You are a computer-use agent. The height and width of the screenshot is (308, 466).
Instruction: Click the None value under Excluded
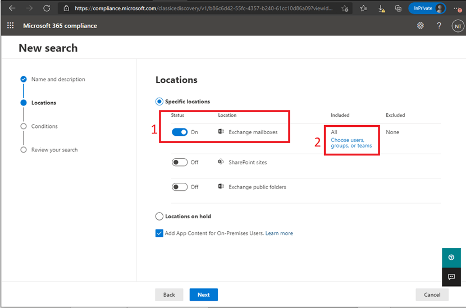[x=392, y=132]
